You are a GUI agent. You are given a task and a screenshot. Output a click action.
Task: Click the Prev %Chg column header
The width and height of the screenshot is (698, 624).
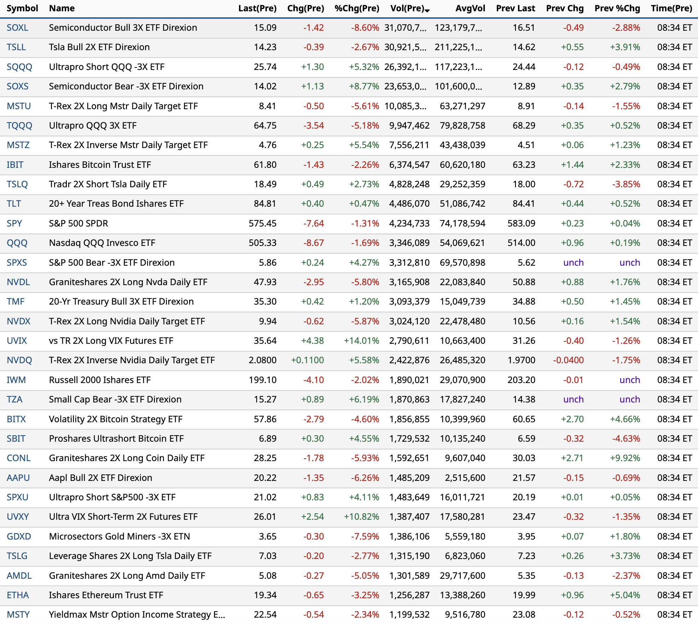tap(617, 8)
